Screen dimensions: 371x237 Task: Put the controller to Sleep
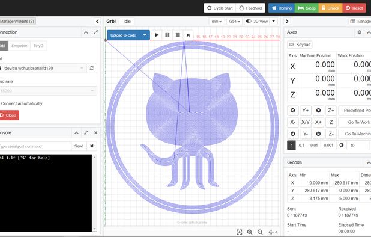coord(306,8)
